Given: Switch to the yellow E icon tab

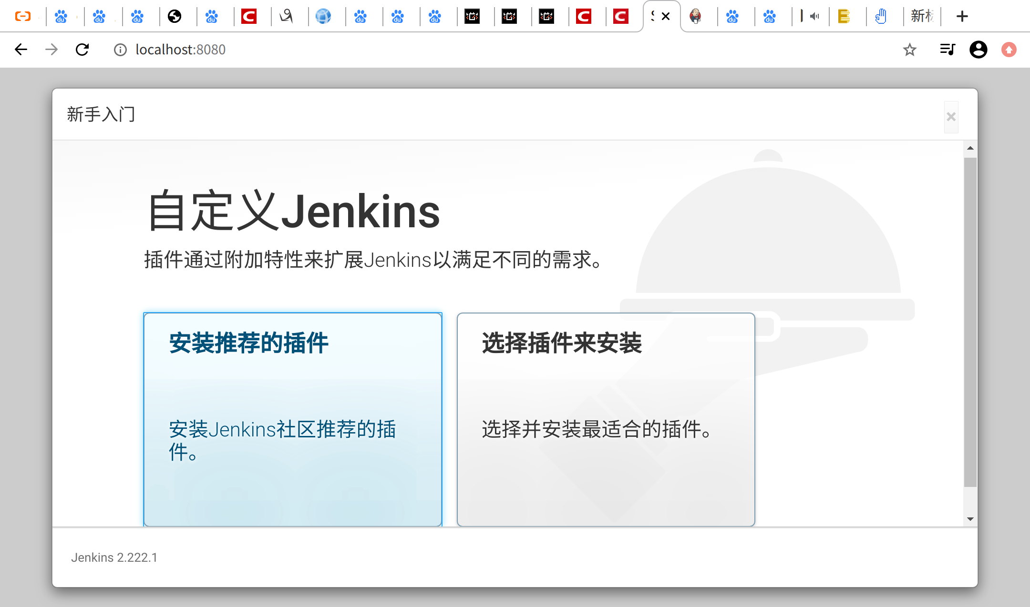Looking at the screenshot, I should click(844, 17).
